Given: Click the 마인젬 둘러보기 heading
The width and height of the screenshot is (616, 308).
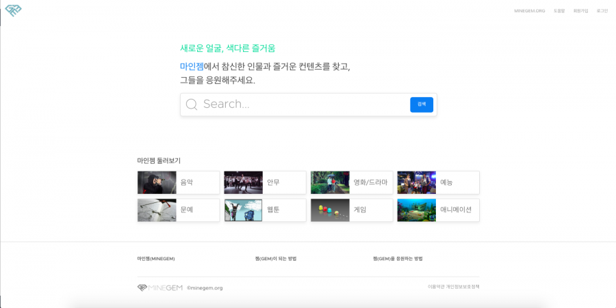Looking at the screenshot, I should (x=159, y=160).
